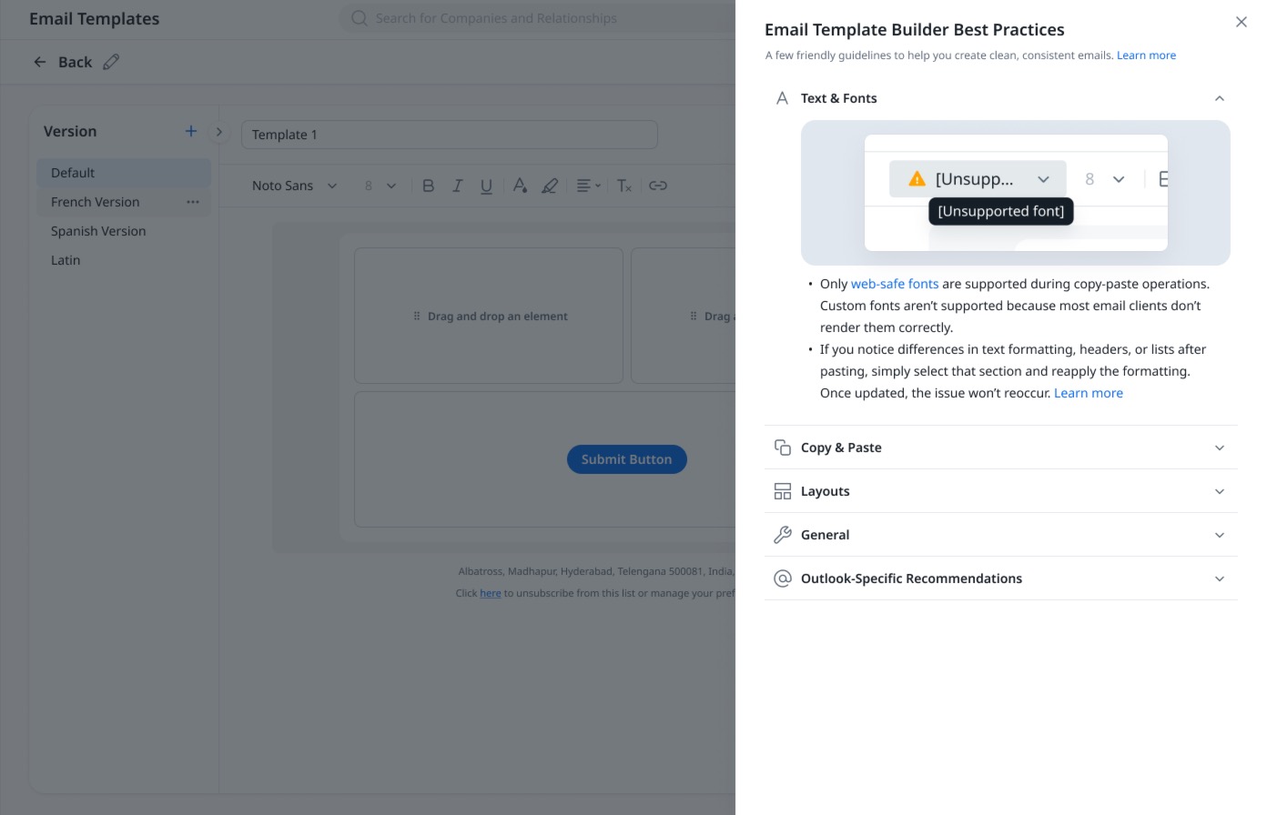This screenshot has width=1267, height=815.
Task: Open the font color tool
Action: coord(520,186)
